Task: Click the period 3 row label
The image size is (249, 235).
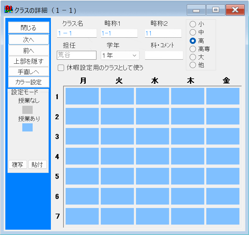Action: pyautogui.click(x=57, y=136)
